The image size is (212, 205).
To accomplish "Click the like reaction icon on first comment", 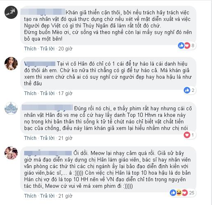I will tap(181, 46).
